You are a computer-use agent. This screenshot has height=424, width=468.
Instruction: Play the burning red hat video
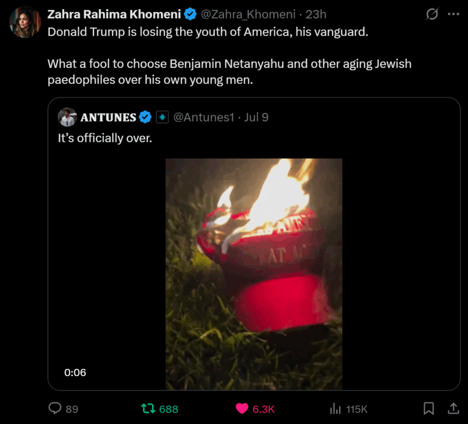pyautogui.click(x=253, y=273)
